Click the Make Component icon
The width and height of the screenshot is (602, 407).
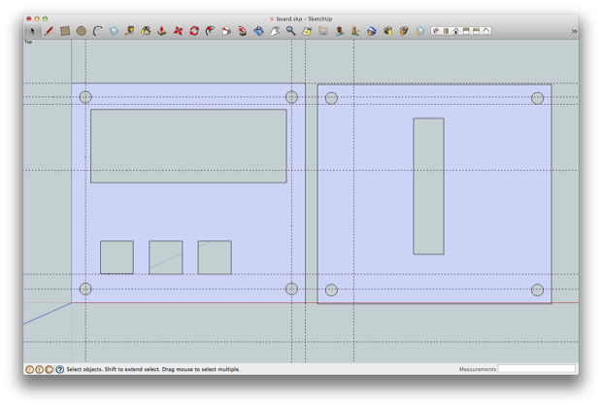[x=114, y=31]
